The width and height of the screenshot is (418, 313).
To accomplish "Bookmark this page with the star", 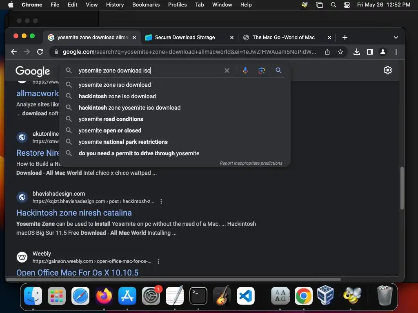I will [x=340, y=52].
